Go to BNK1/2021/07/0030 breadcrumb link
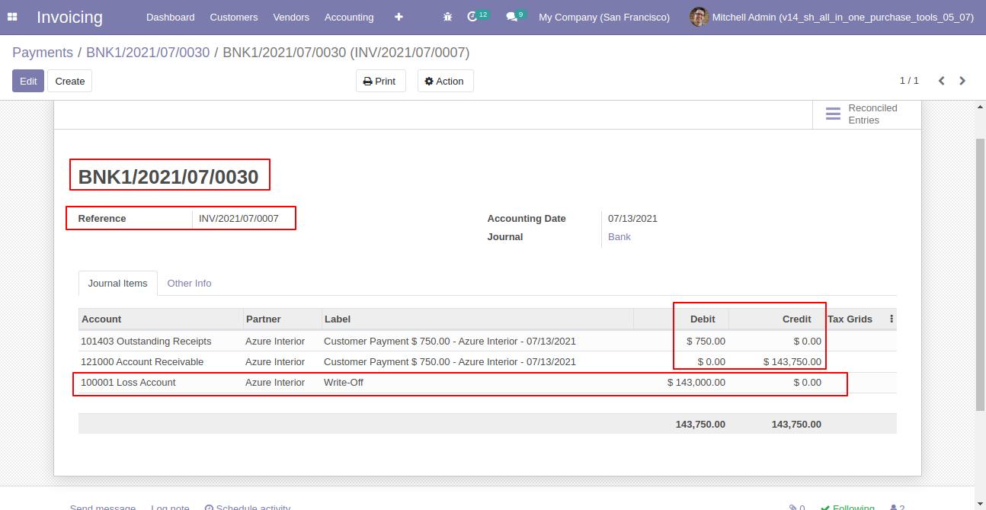The height and width of the screenshot is (510, 986). point(148,53)
